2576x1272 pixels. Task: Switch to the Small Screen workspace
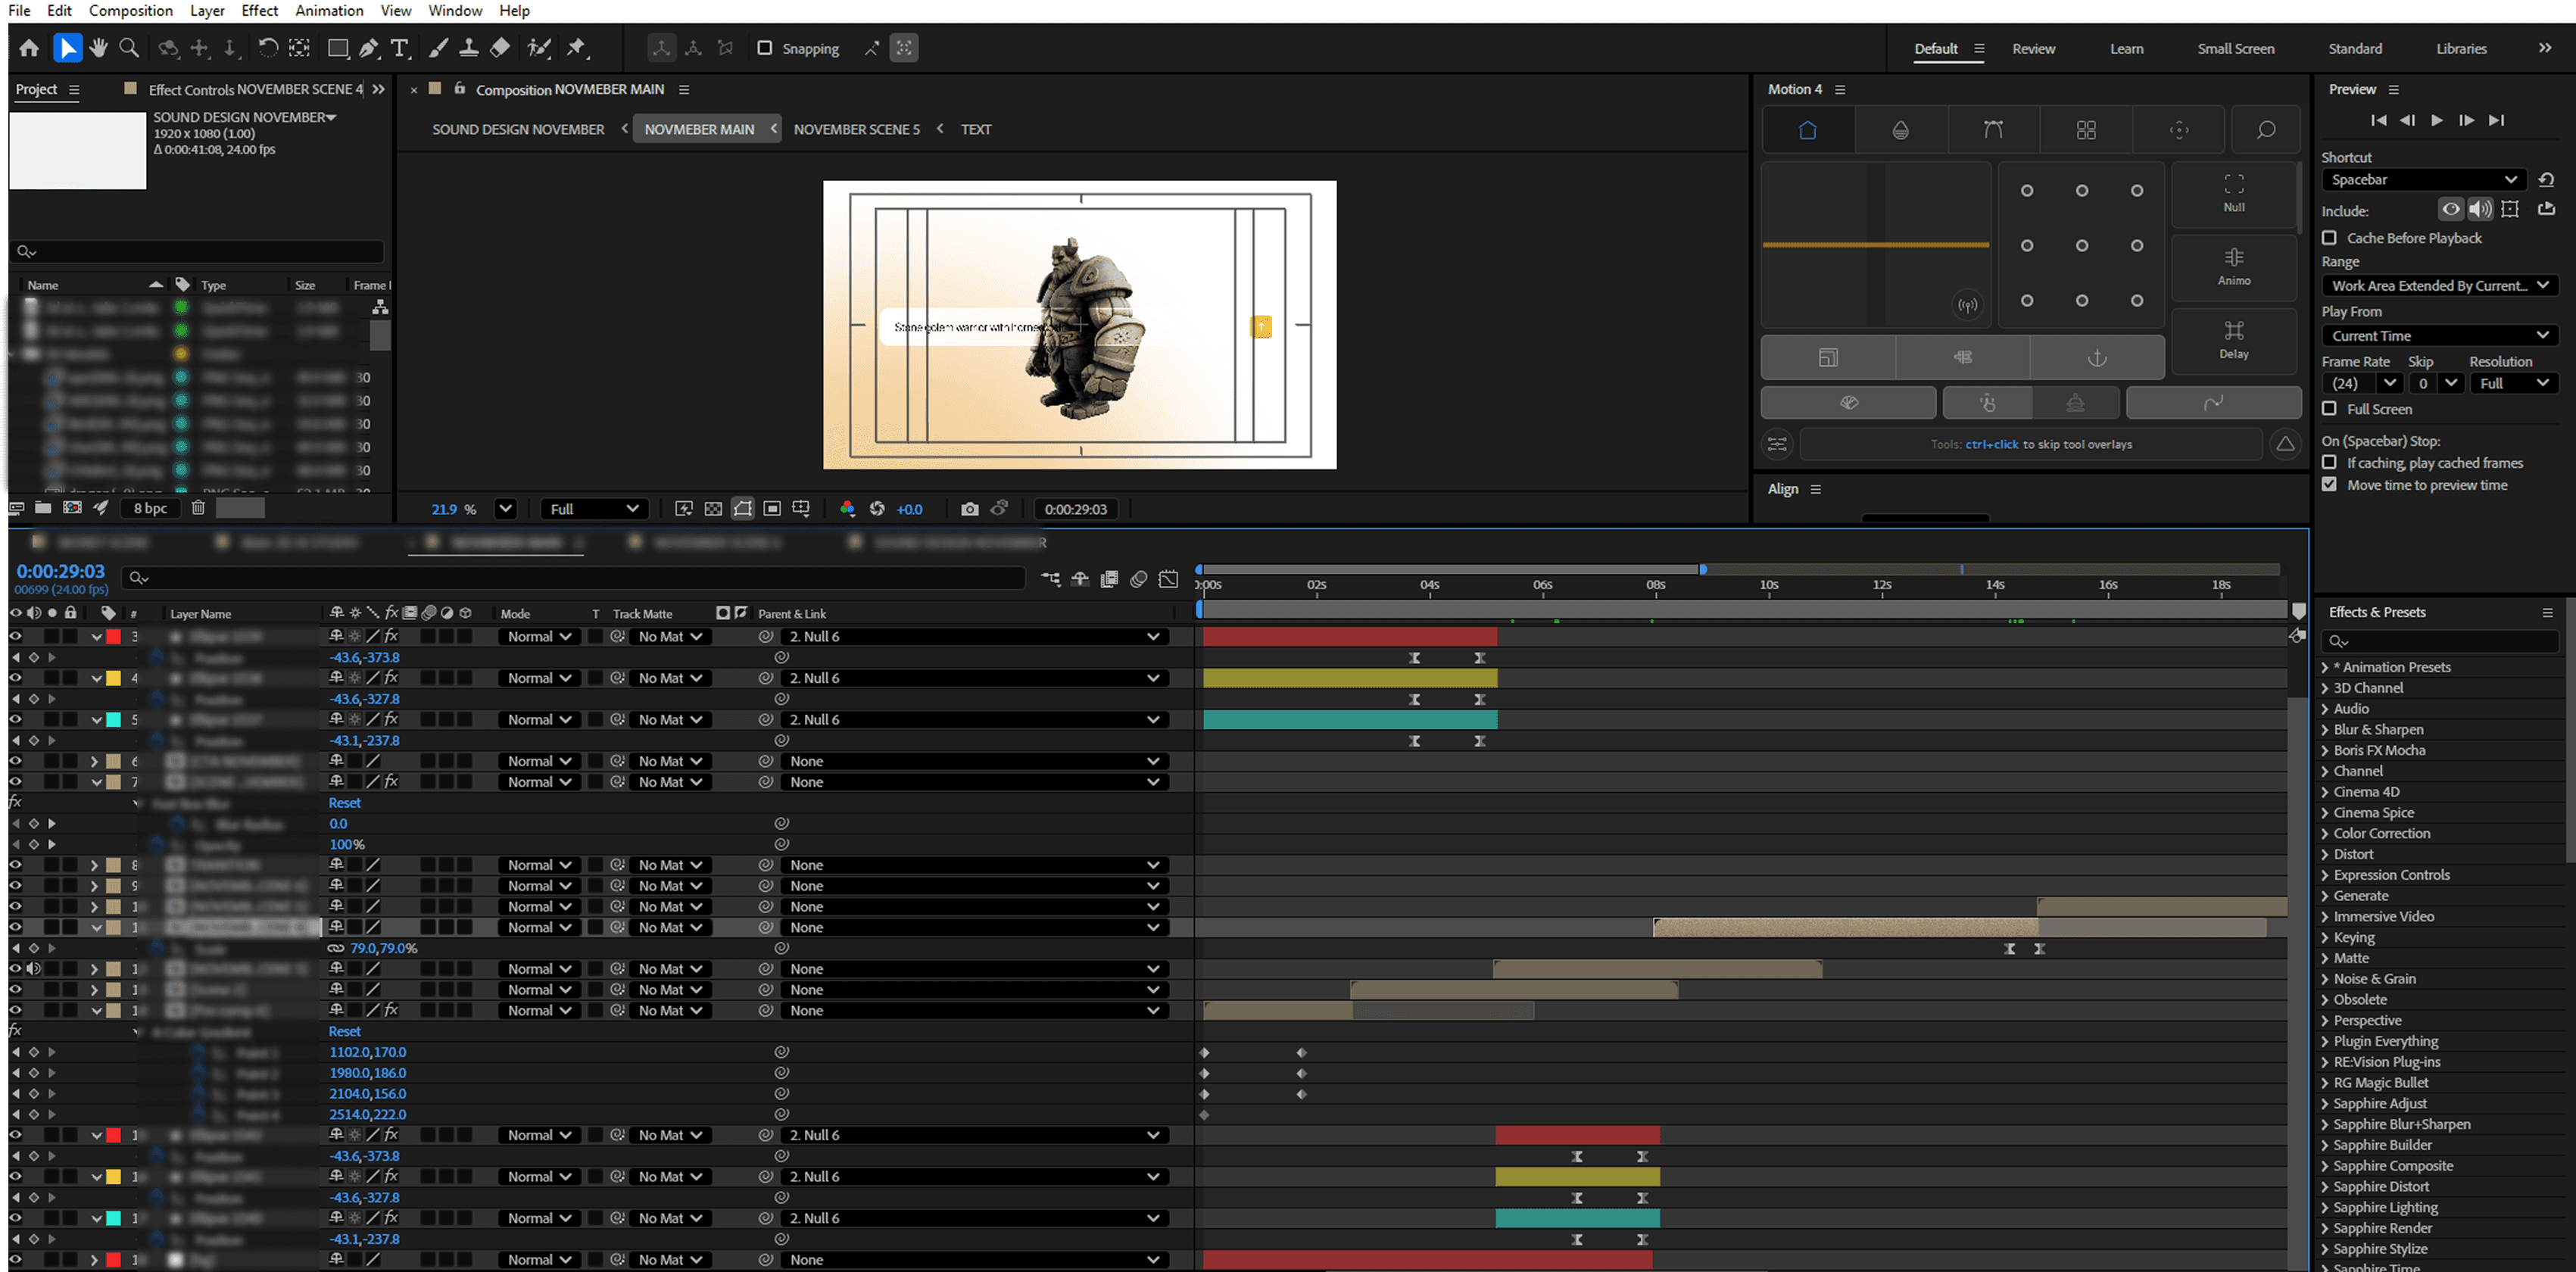(2235, 48)
